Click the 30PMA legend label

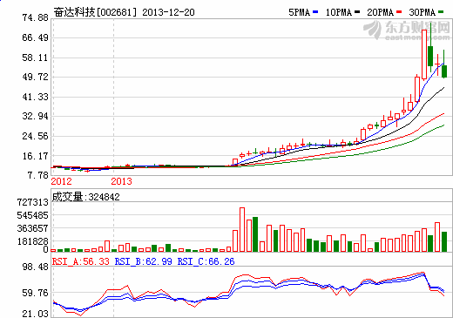pyautogui.click(x=423, y=12)
